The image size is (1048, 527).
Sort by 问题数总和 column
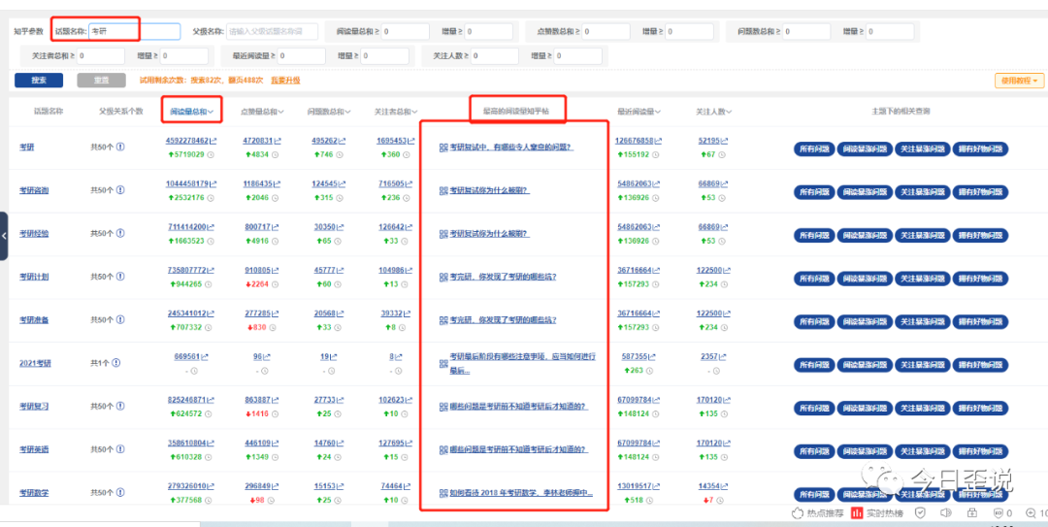329,112
